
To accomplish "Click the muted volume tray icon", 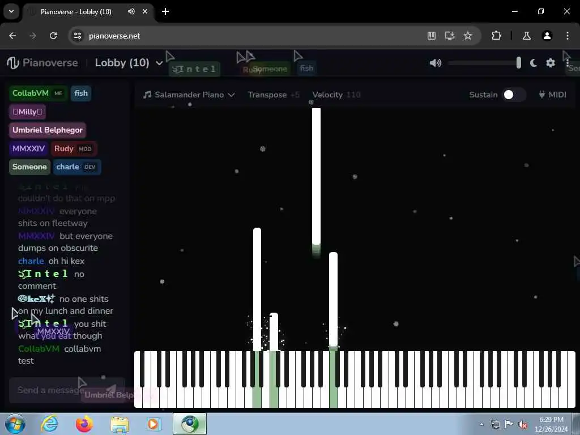I will [x=523, y=425].
